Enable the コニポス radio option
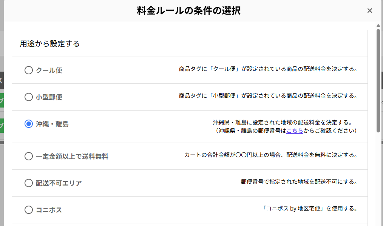This screenshot has height=226, width=383. 29,210
